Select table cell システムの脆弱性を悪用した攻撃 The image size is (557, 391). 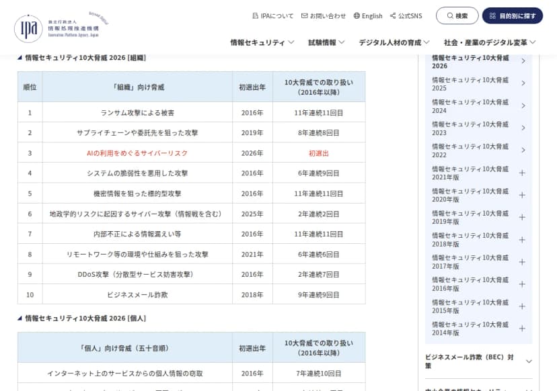tap(137, 173)
